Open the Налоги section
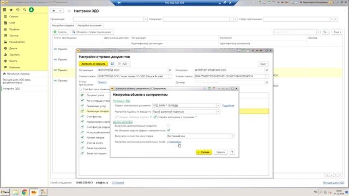Viewport: 349px width, 196px height. [x=13, y=61]
